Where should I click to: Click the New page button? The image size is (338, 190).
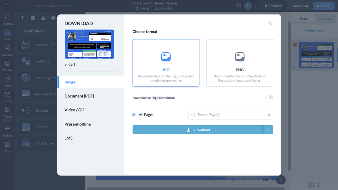point(314,30)
